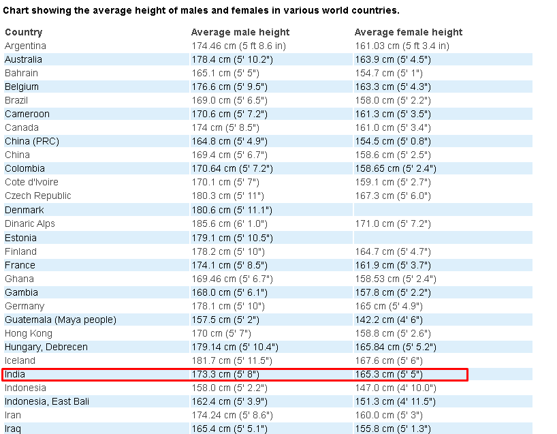557x434 pixels.
Task: Click the 'Argentina' country cell
Action: (x=26, y=46)
